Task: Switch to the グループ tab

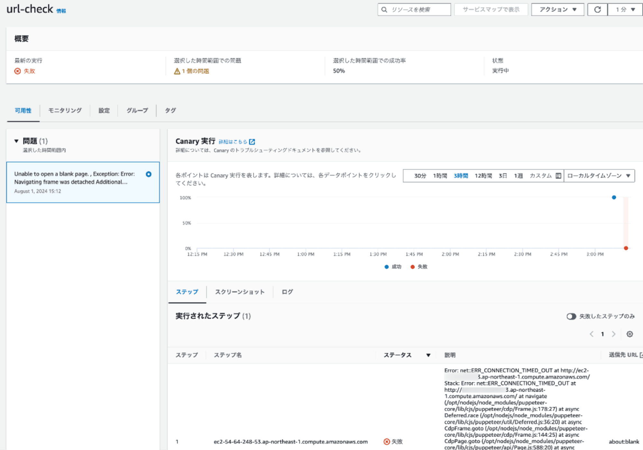Action: (137, 111)
